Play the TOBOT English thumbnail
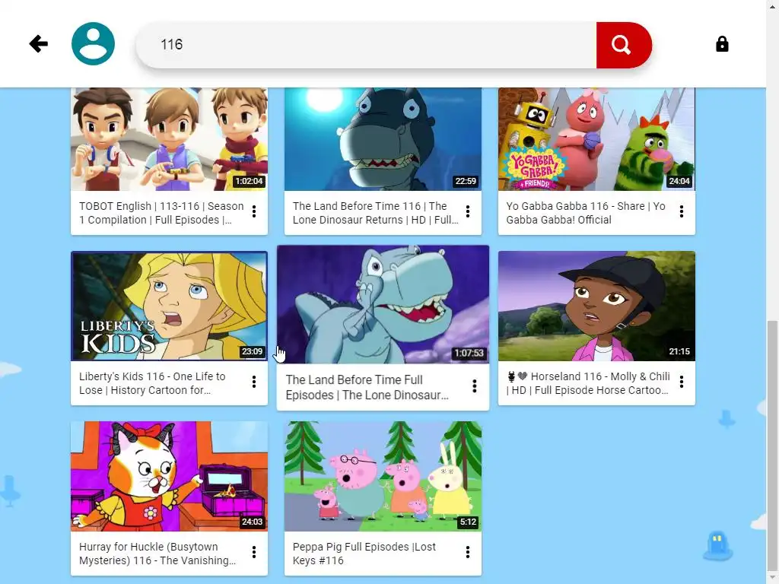Screen dimensions: 779x584 click(x=169, y=139)
